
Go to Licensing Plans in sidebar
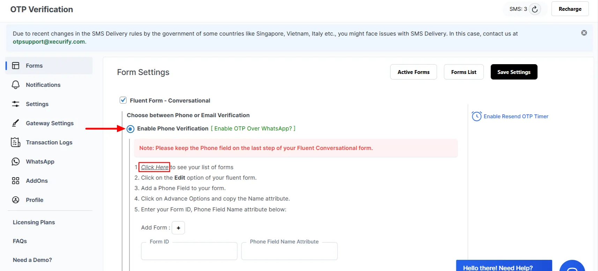(34, 222)
